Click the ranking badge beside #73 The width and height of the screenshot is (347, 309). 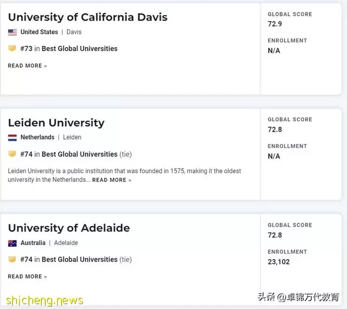click(12, 48)
